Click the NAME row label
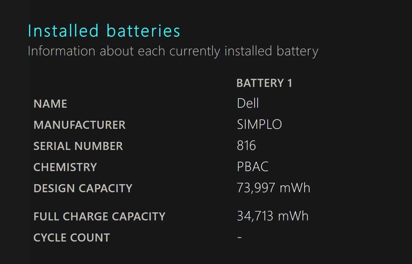The image size is (412, 264). coord(50,104)
